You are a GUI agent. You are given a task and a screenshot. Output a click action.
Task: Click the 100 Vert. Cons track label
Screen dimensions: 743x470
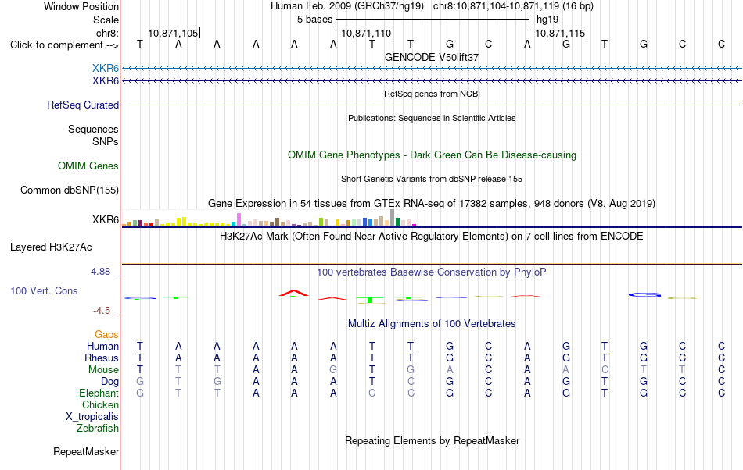click(44, 290)
